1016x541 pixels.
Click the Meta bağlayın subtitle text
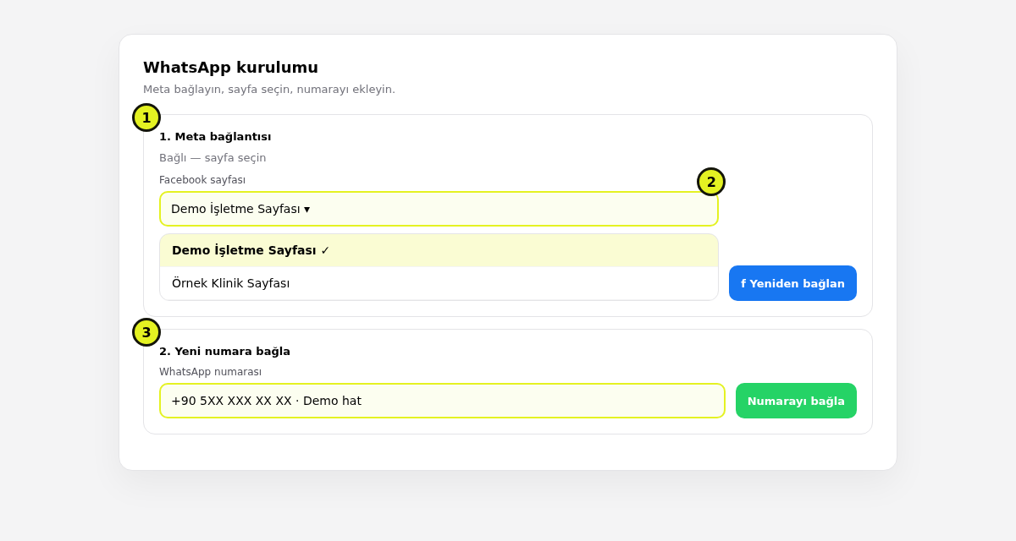[x=269, y=90]
